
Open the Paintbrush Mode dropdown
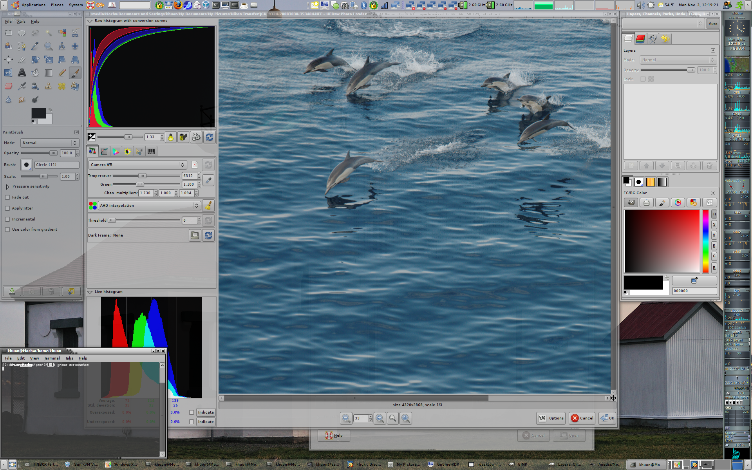[x=50, y=143]
